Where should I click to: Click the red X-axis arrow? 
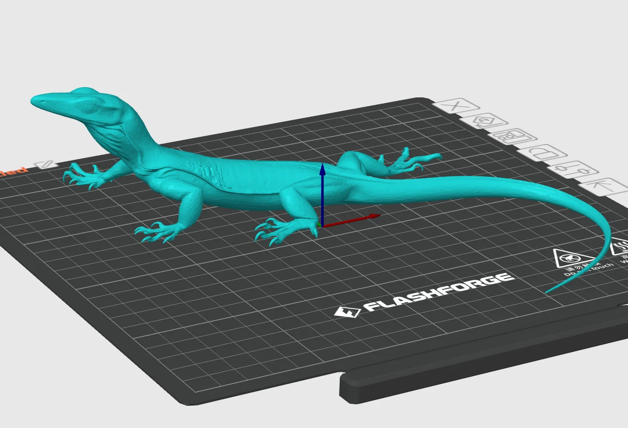(x=351, y=220)
